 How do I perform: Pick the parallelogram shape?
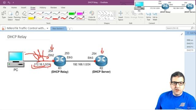pos(109,16)
